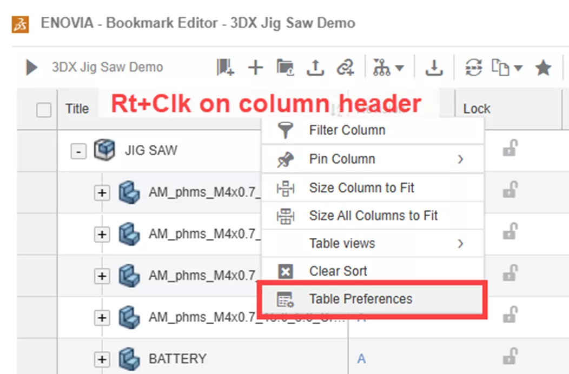569x374 pixels.
Task: Select the BATTERY row text
Action: click(x=177, y=359)
